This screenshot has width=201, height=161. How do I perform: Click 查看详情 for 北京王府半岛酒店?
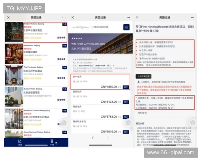(x=62, y=78)
